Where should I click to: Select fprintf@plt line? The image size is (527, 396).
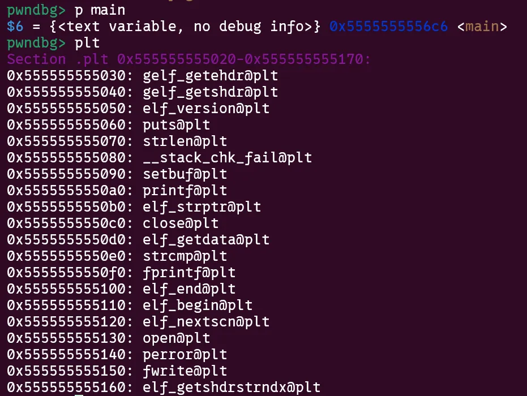121,273
